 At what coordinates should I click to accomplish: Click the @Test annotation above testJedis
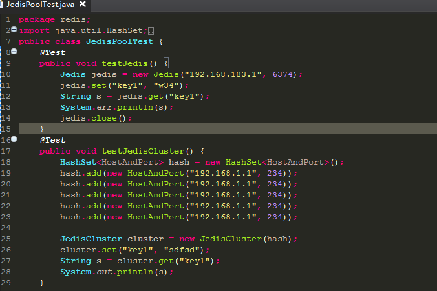pos(52,52)
